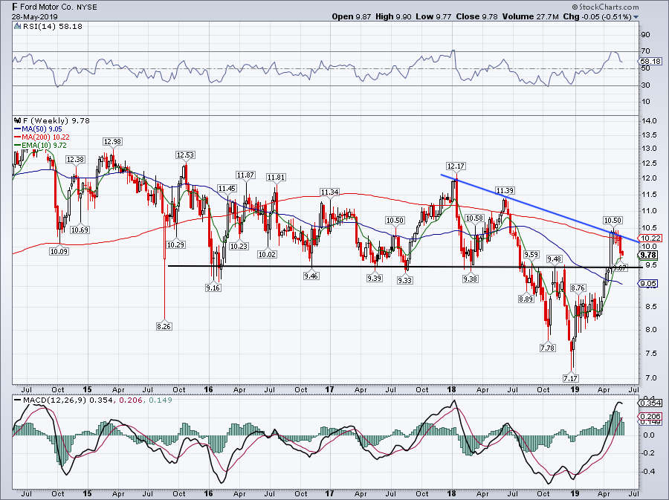Click the 12.17 high price label
Viewport: 669px width, 500px height.
point(456,166)
